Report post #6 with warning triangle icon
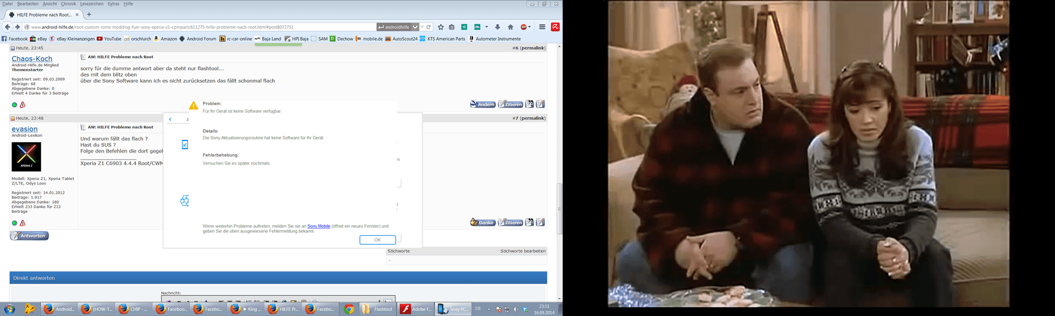This screenshot has width=1055, height=316. pos(23,105)
